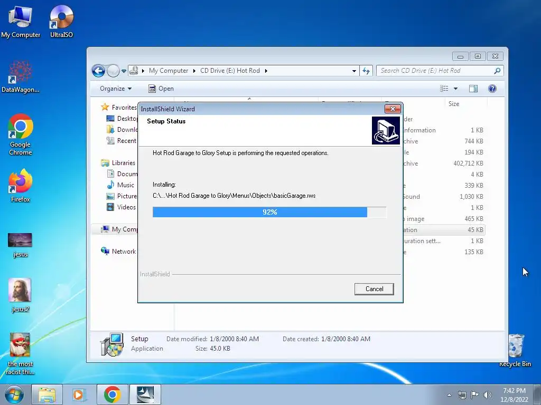Show hidden tray icons arrow
The width and height of the screenshot is (541, 405).
click(x=449, y=395)
